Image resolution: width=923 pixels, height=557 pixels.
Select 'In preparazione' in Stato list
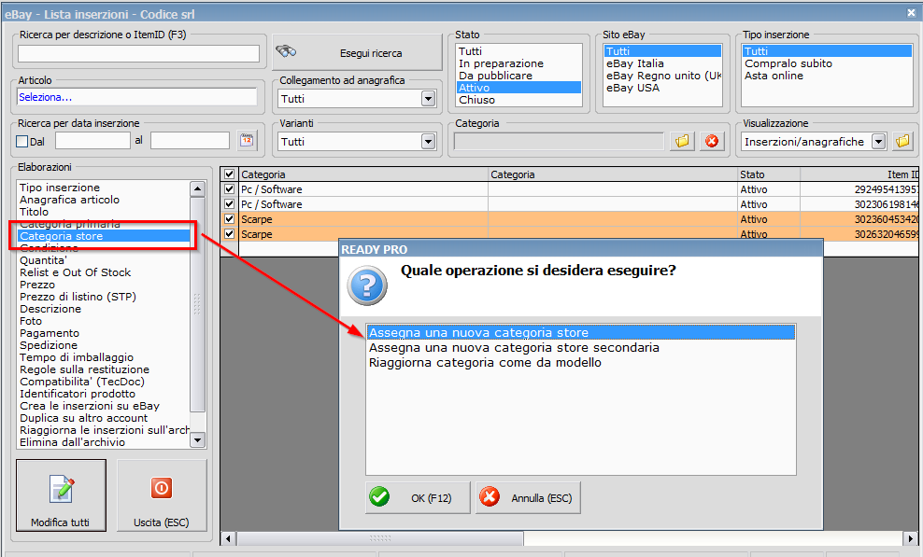(x=518, y=63)
